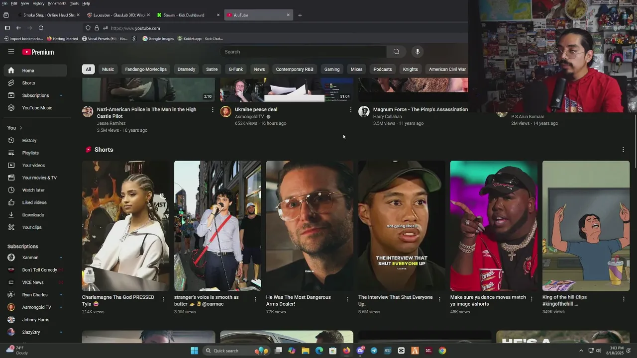Open Your videos in the sidebar
This screenshot has width=637, height=358.
tap(34, 165)
